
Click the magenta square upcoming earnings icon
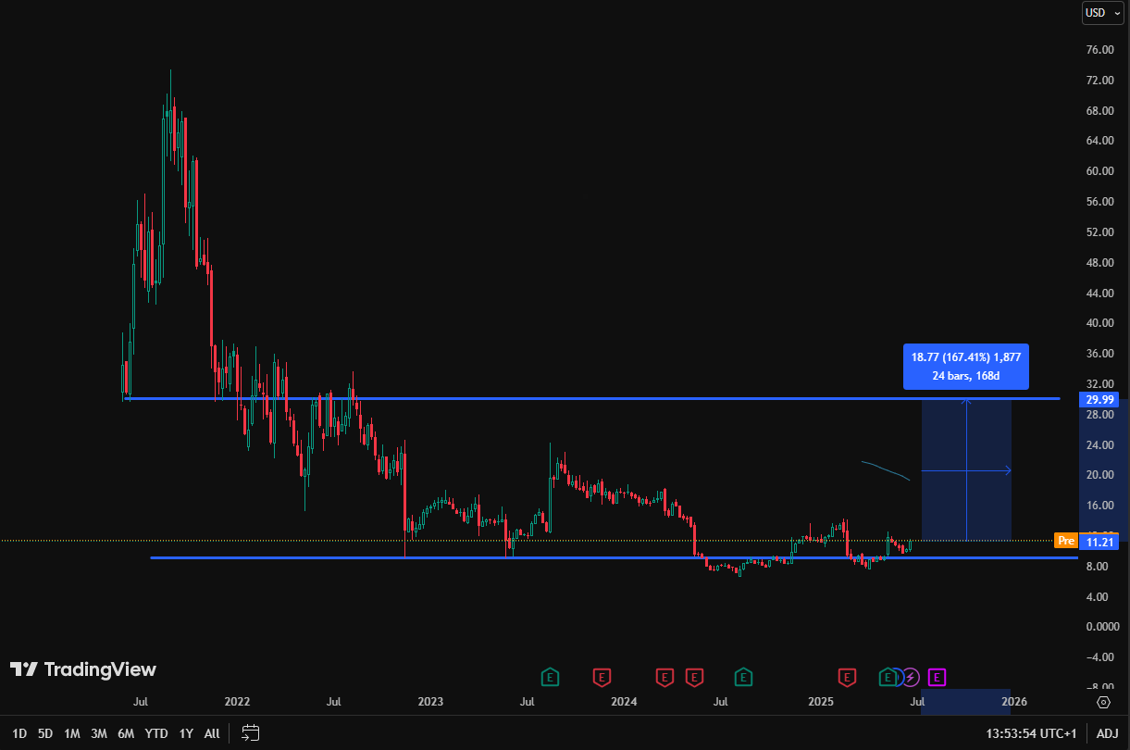937,678
